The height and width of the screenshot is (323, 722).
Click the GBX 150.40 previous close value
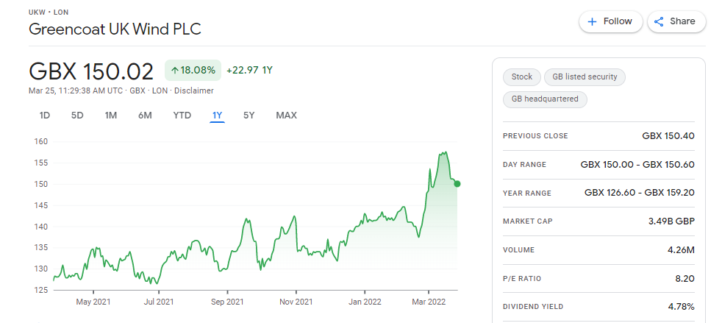pos(668,136)
